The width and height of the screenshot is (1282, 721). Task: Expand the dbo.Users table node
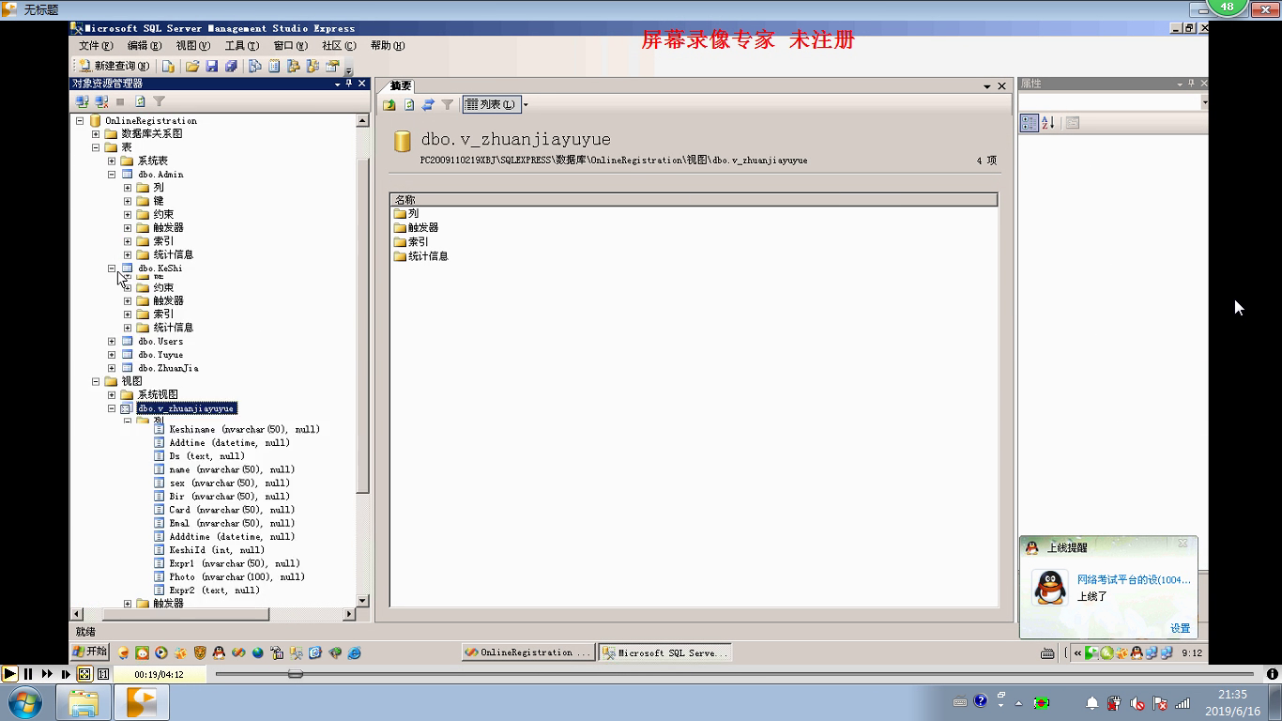pos(112,342)
